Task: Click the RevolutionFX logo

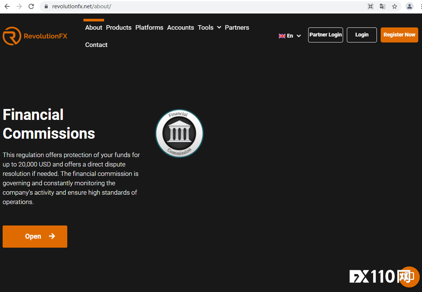Action: coord(35,36)
